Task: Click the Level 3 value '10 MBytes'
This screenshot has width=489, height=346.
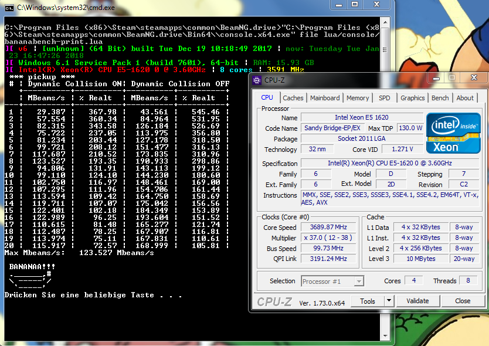Action: click(421, 259)
